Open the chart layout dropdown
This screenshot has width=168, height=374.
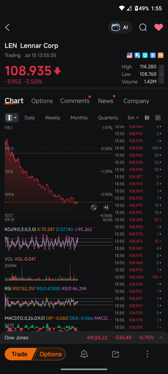click(x=12, y=118)
